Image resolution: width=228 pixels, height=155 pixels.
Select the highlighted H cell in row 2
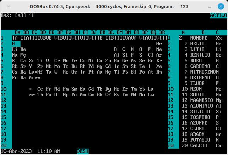click(x=13, y=44)
